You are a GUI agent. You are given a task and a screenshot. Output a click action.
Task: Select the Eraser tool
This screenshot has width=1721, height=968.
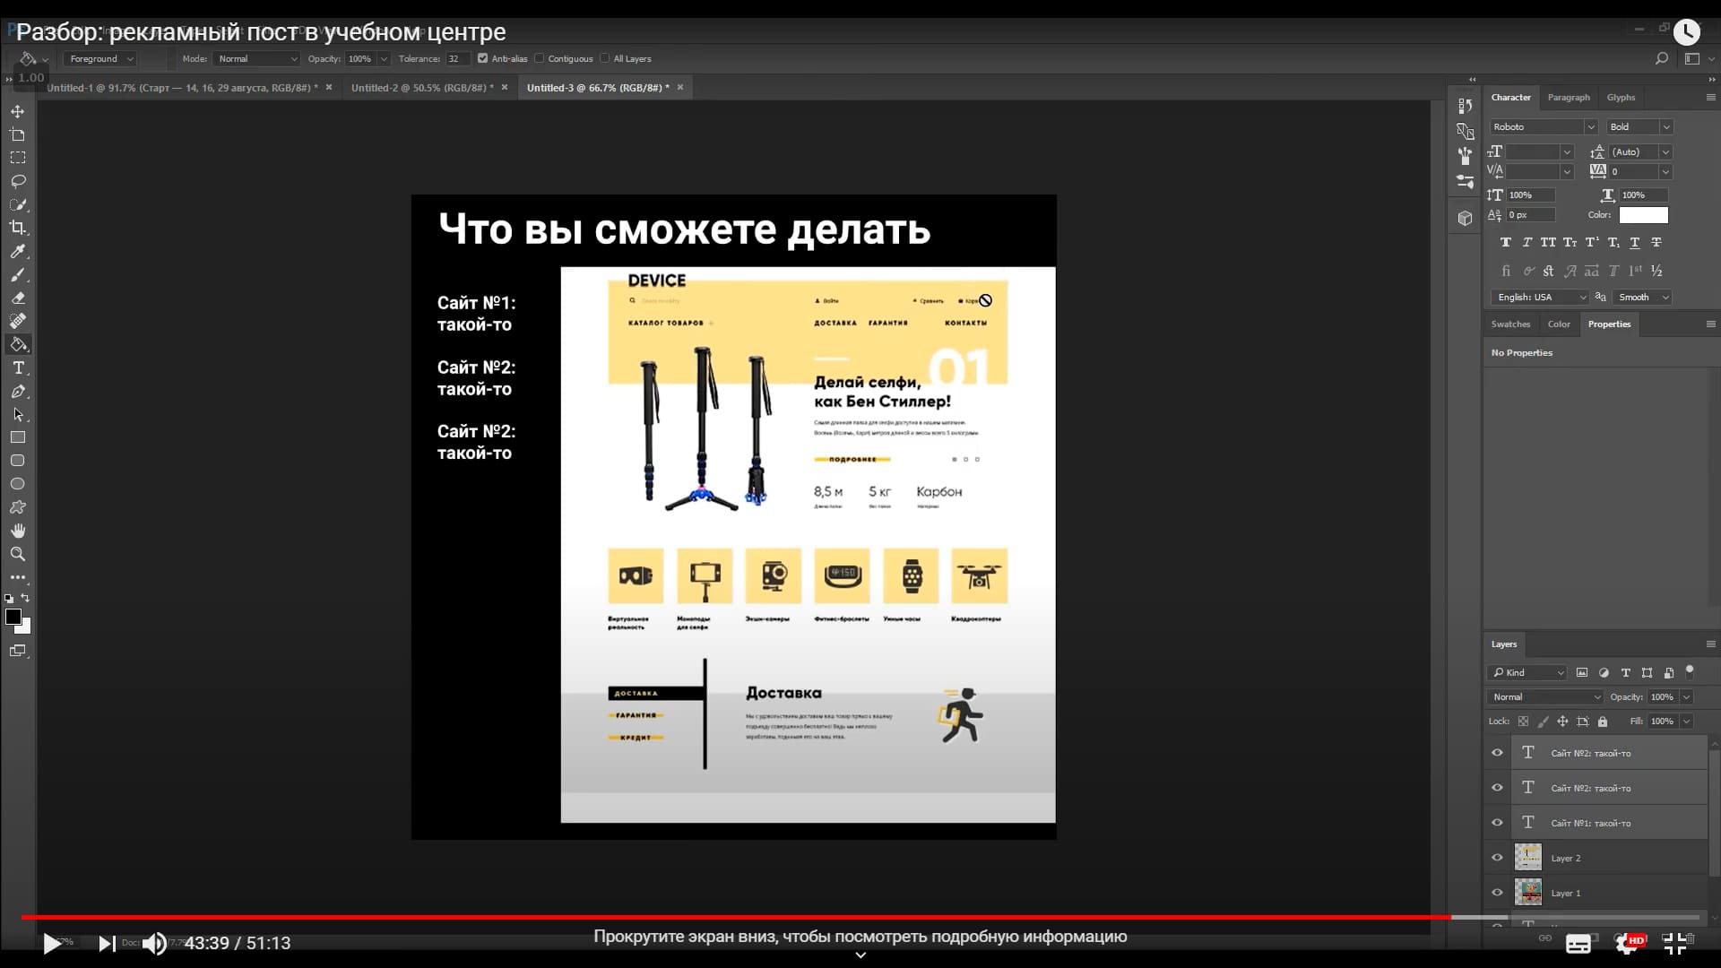click(x=17, y=298)
